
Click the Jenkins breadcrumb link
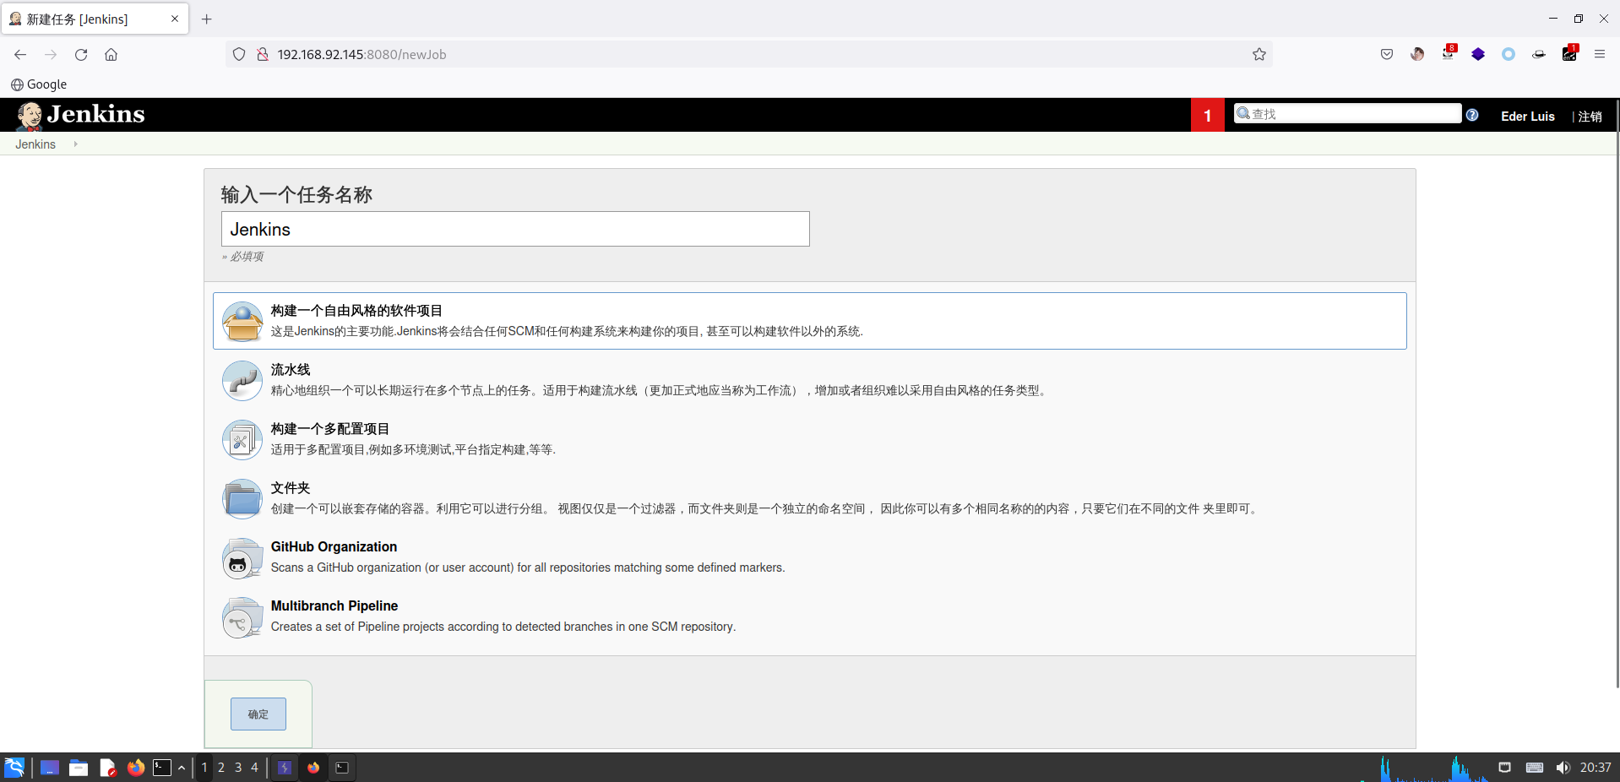pos(35,144)
